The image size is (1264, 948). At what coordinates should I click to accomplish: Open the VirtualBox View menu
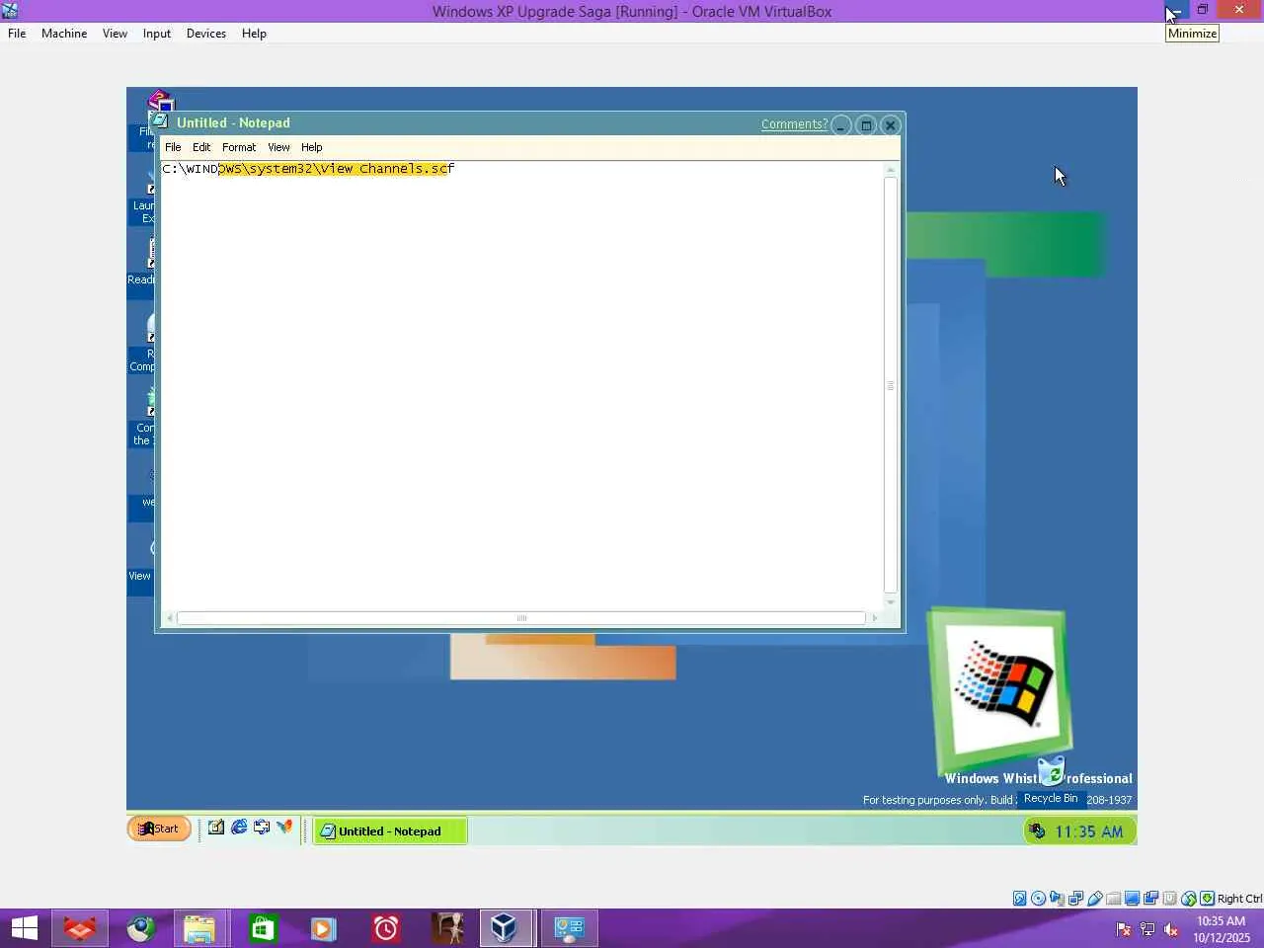[116, 34]
